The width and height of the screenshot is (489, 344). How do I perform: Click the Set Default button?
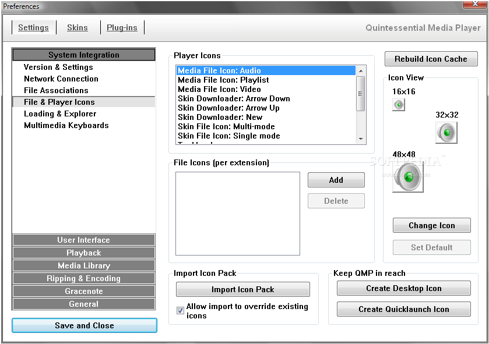click(x=432, y=247)
